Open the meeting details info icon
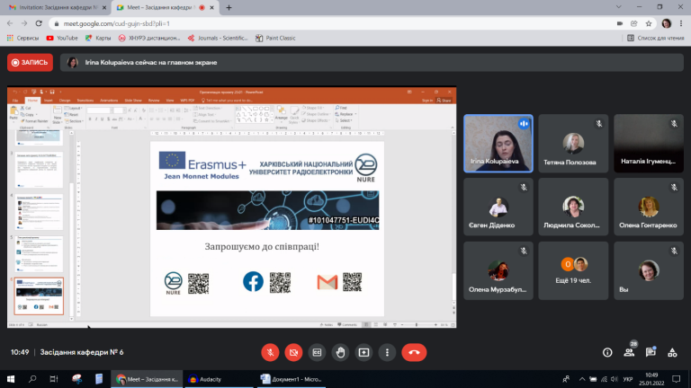This screenshot has height=388, width=691. click(x=607, y=352)
